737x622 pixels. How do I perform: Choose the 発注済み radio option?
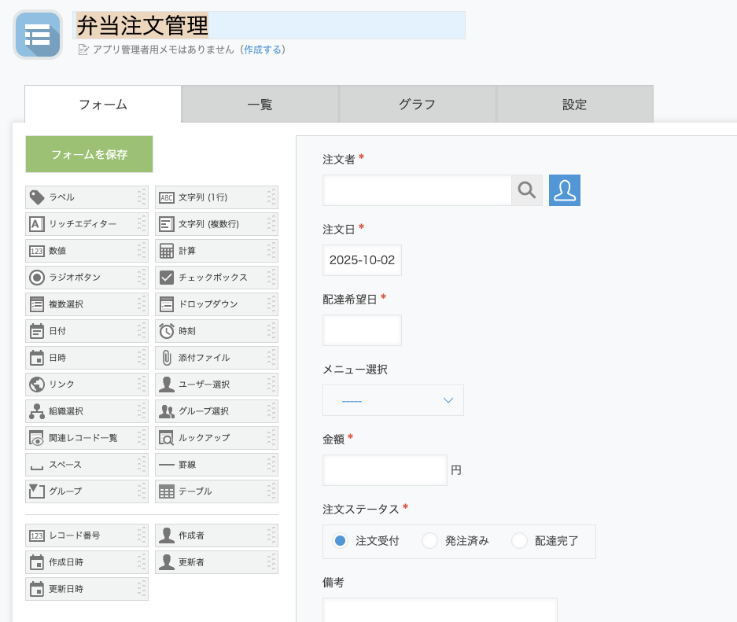click(429, 541)
